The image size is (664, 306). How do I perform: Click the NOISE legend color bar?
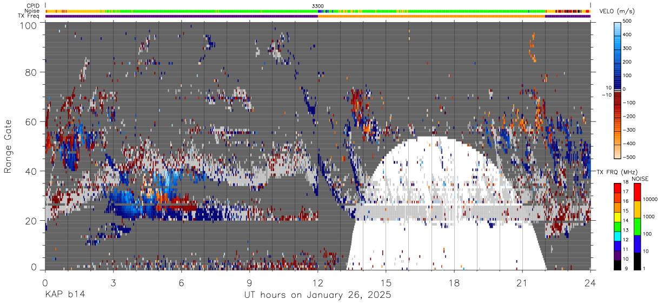(x=638, y=227)
